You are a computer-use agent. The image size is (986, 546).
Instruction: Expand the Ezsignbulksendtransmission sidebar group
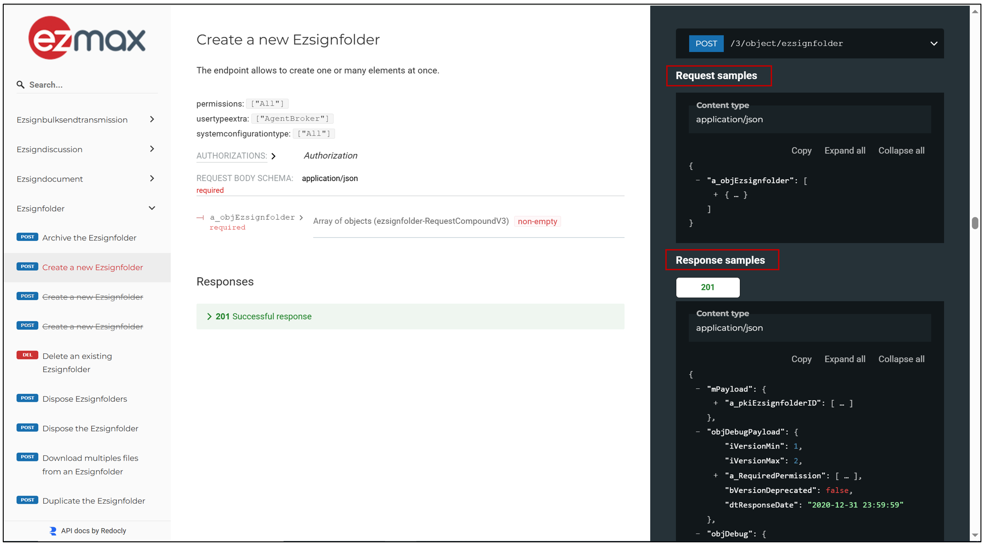tap(152, 119)
